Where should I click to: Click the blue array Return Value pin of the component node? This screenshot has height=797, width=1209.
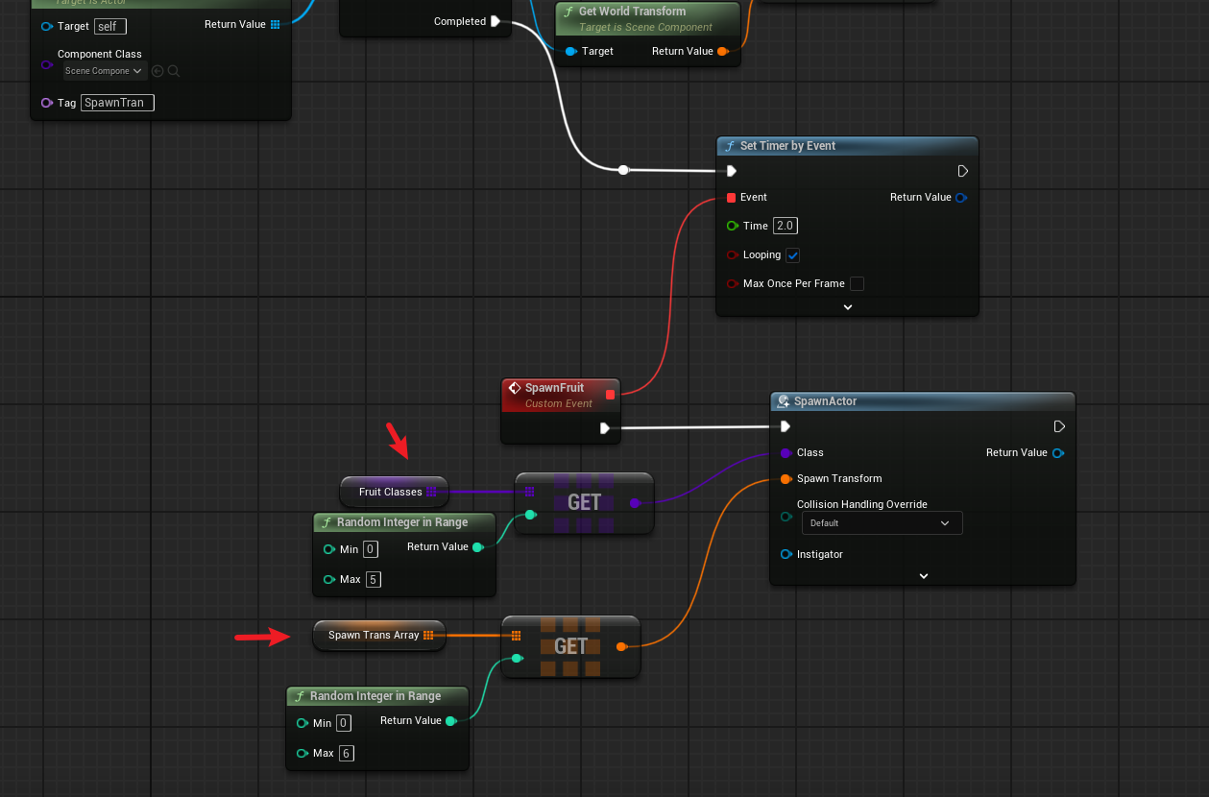tap(276, 24)
